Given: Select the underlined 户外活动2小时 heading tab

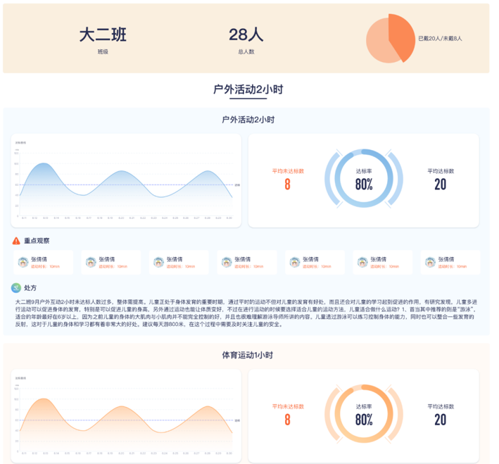Looking at the screenshot, I should coord(248,89).
